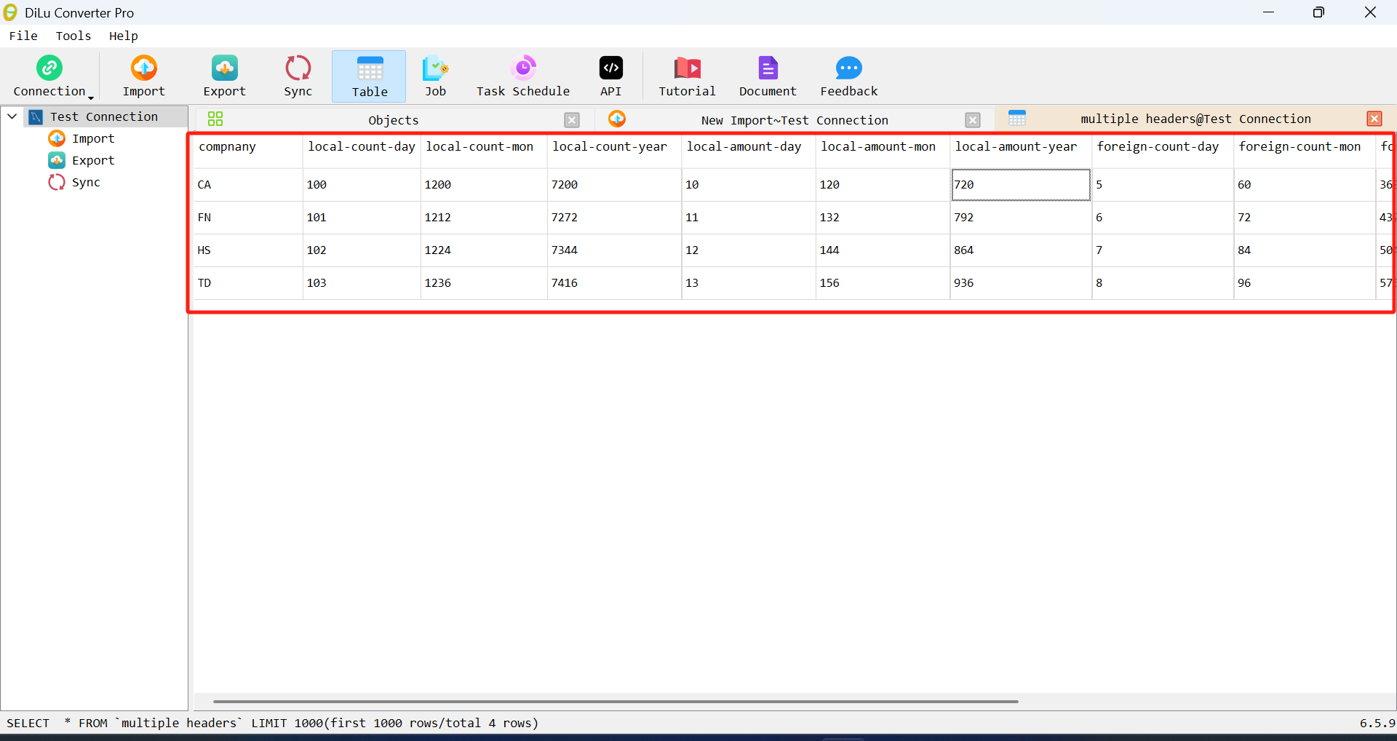Select cell with value 864
This screenshot has height=741, width=1397.
1021,250
